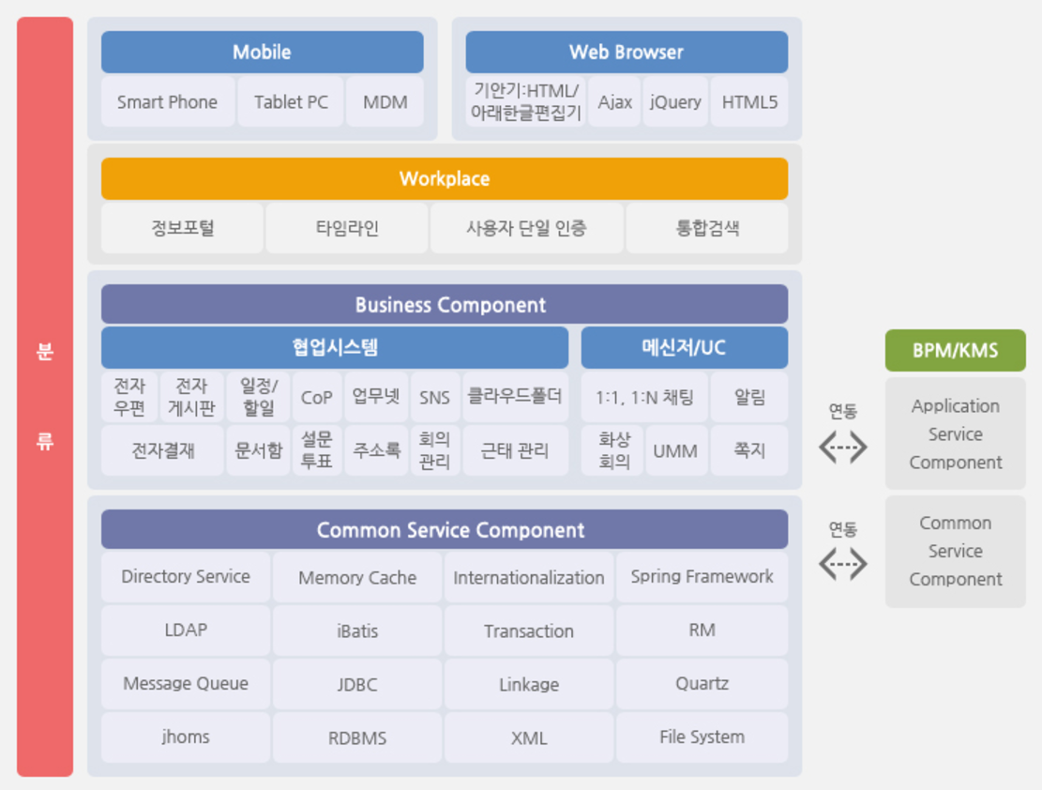Select the XML box
The width and height of the screenshot is (1042, 790).
(x=529, y=737)
